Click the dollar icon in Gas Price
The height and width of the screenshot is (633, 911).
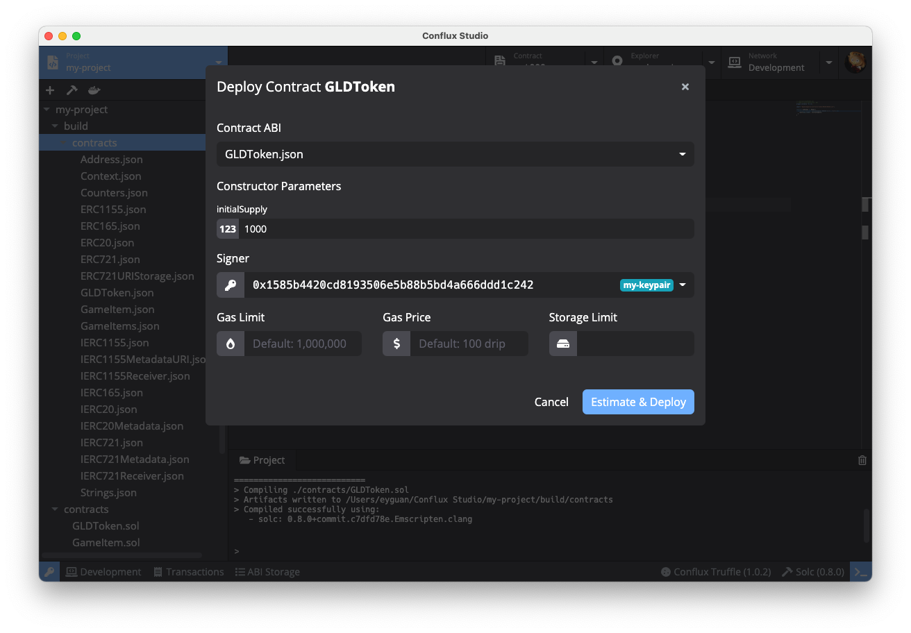[x=396, y=344]
